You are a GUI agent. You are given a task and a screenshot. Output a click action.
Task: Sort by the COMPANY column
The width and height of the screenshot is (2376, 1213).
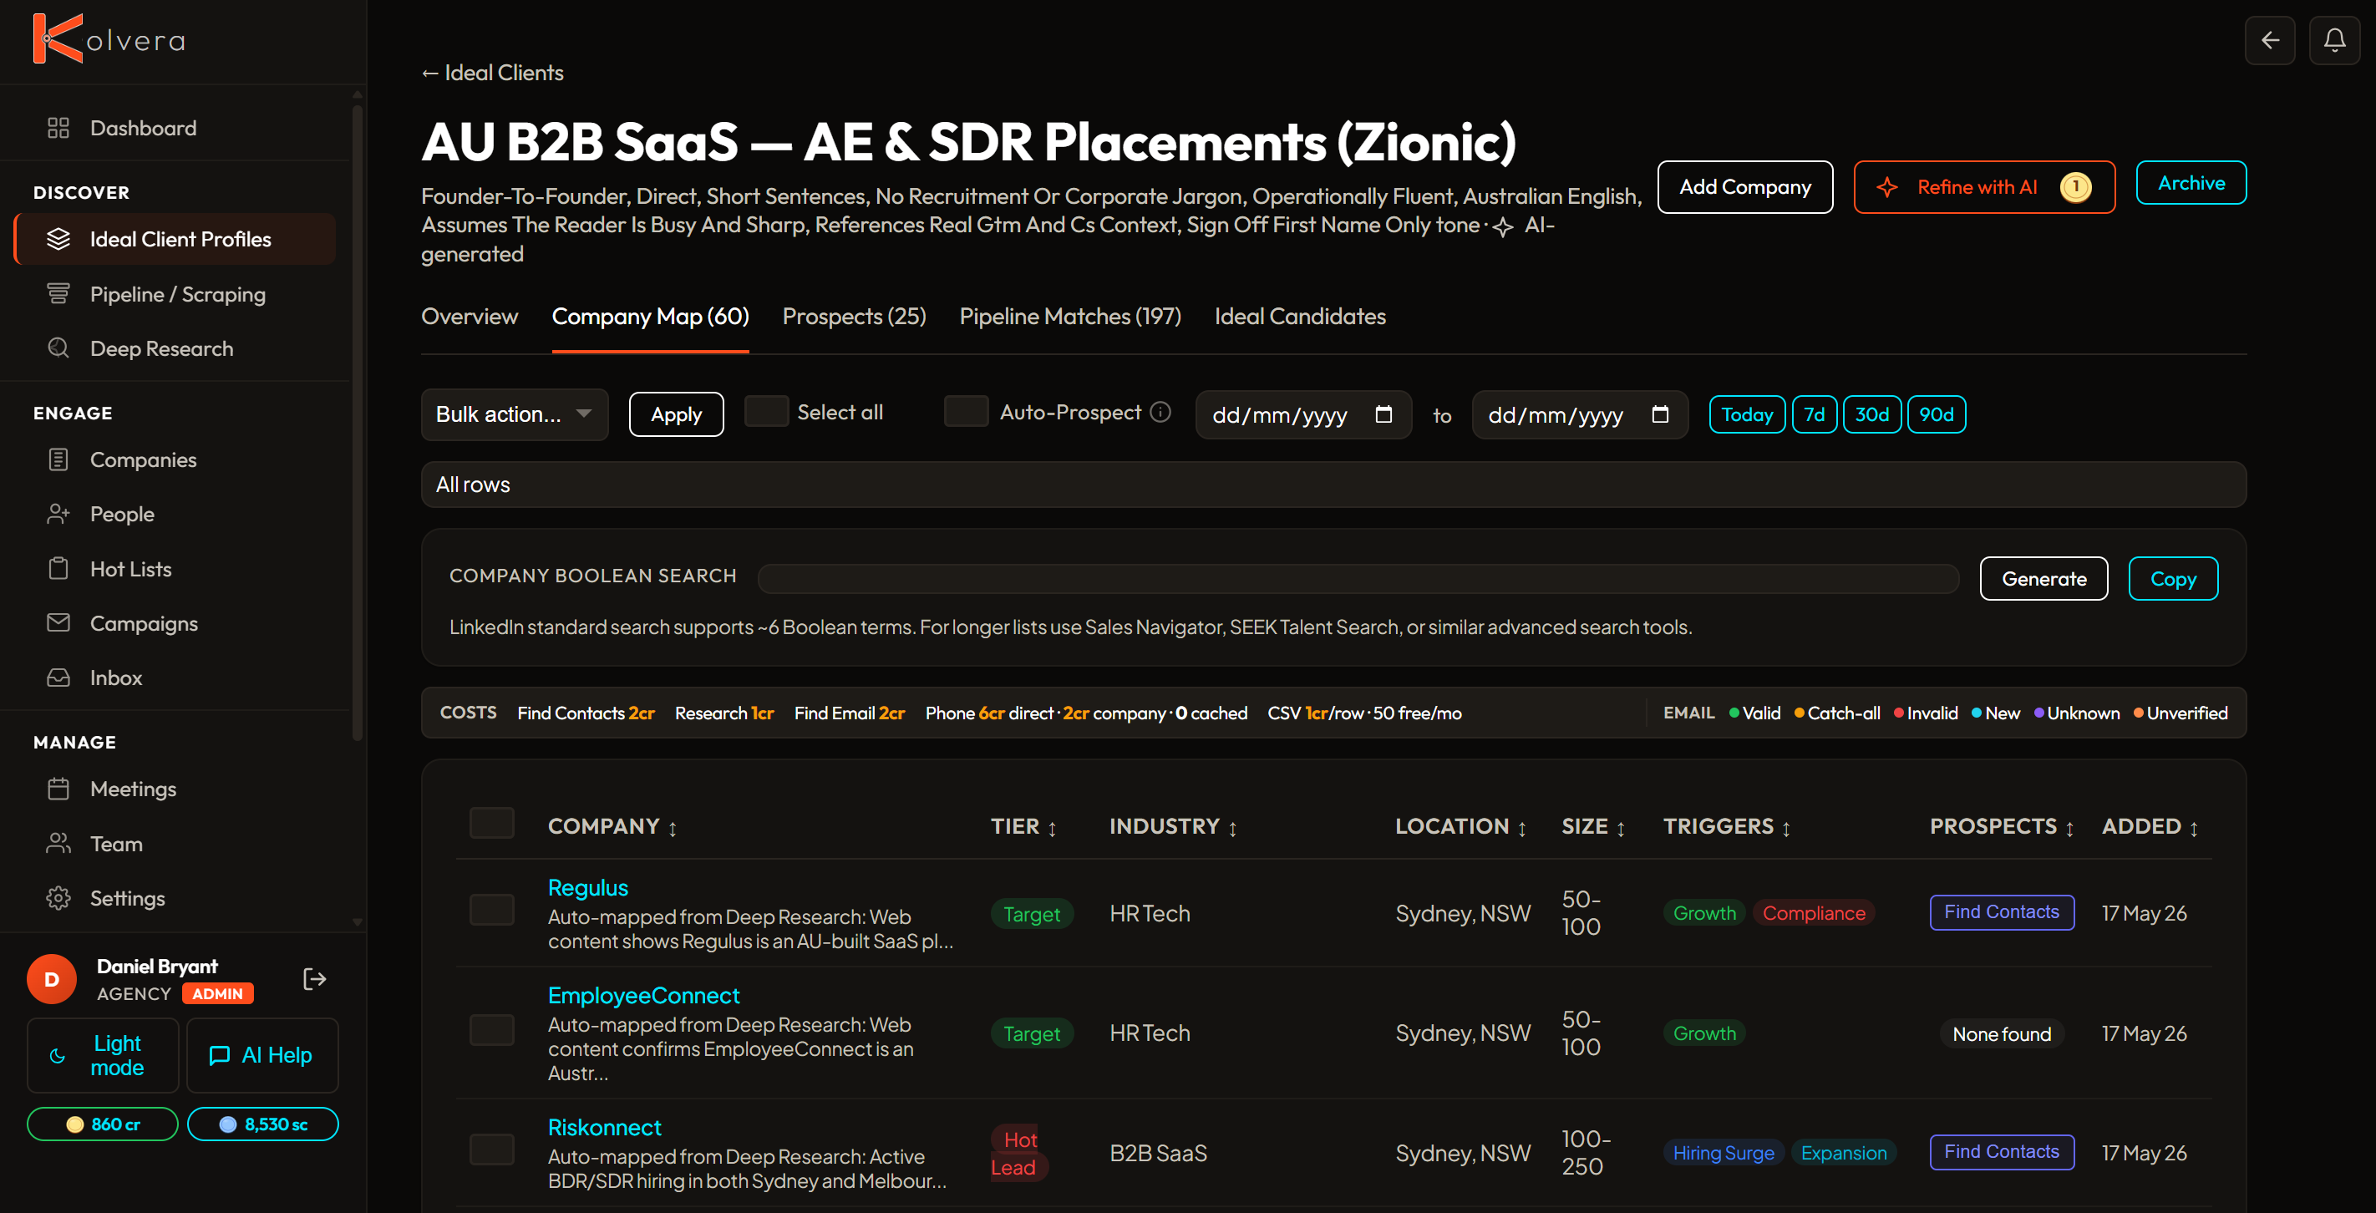pyautogui.click(x=613, y=826)
